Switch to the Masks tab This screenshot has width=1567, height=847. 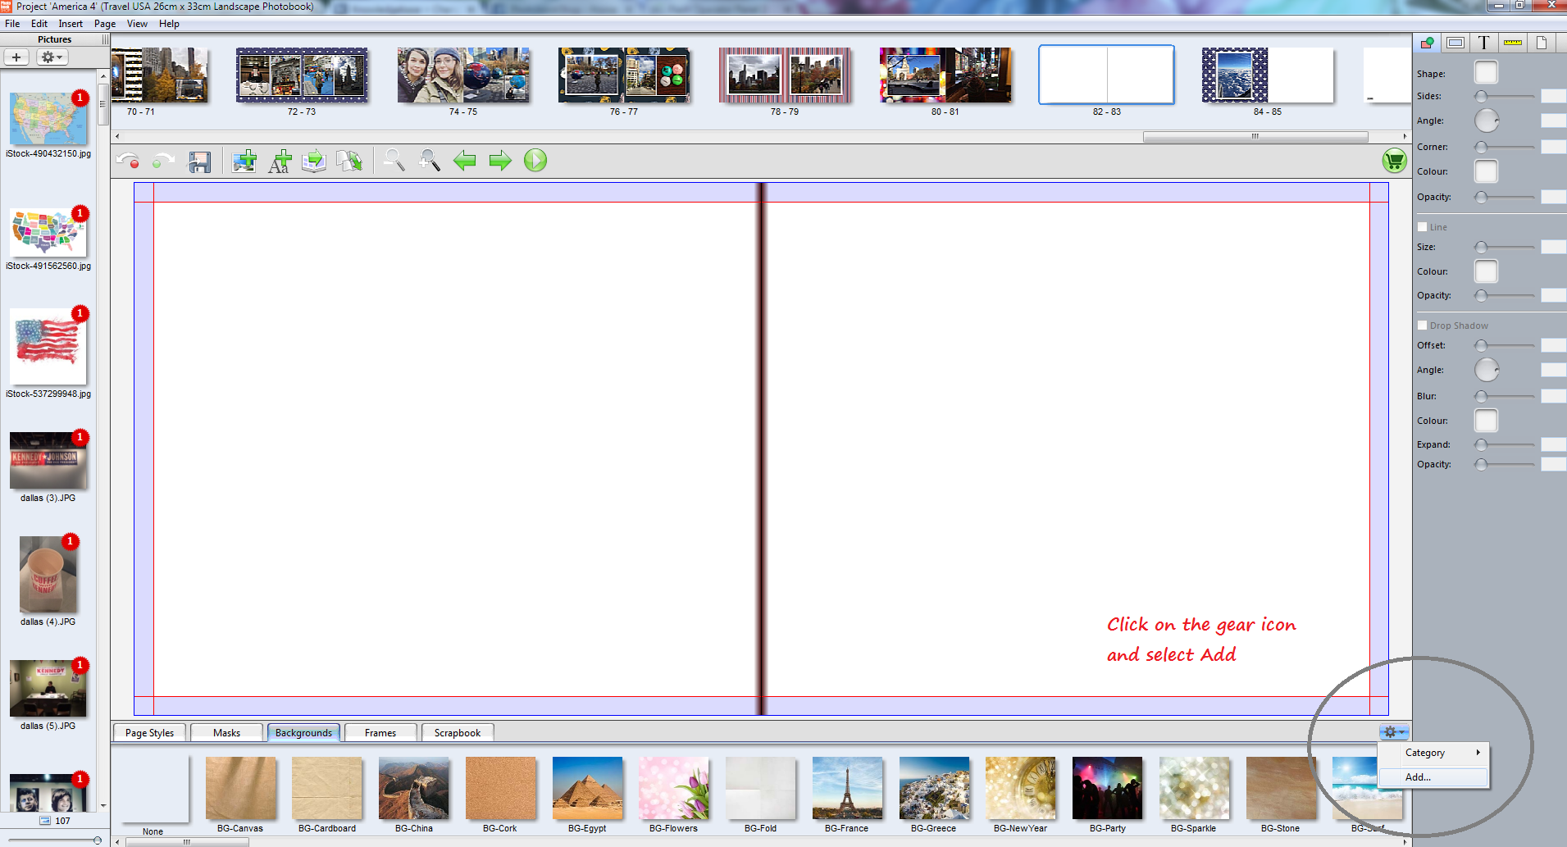click(226, 733)
